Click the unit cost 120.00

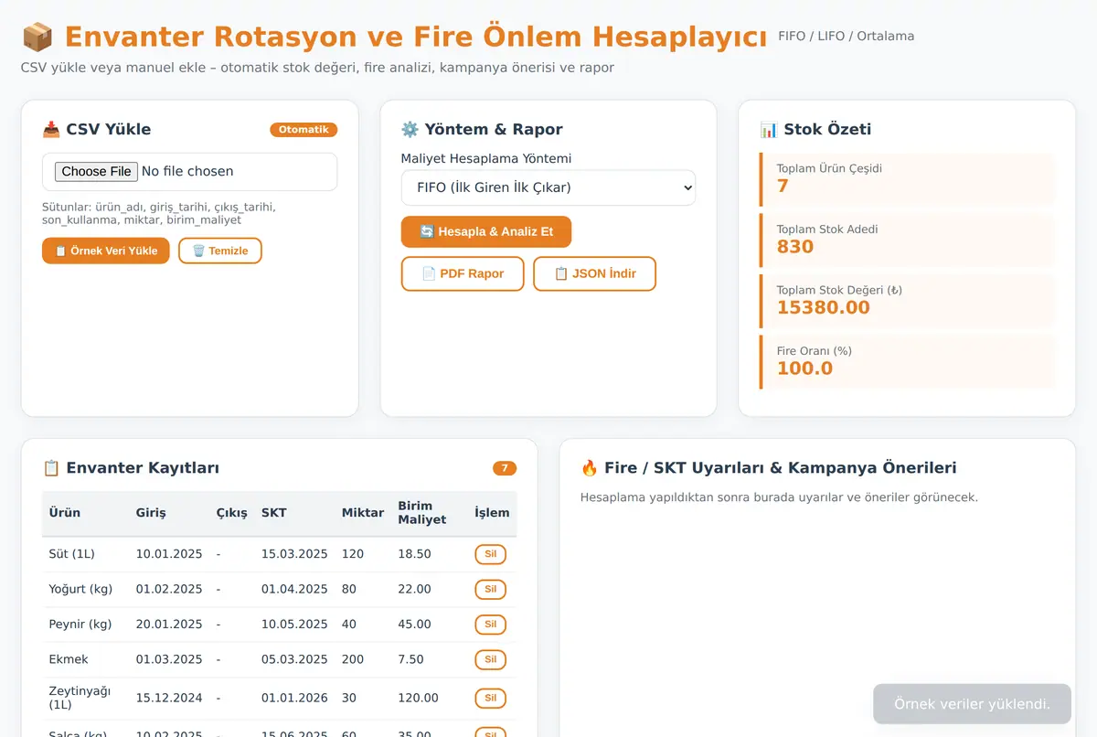(418, 698)
